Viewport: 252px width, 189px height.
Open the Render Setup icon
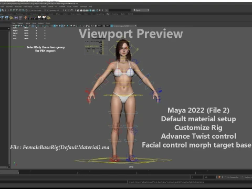pos(93,10)
